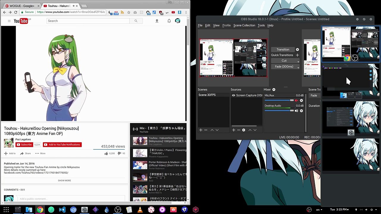Open the OBS Edit menu

(x=207, y=26)
